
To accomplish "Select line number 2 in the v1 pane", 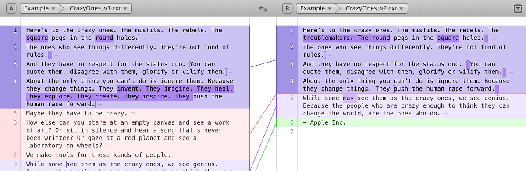I will [15, 47].
